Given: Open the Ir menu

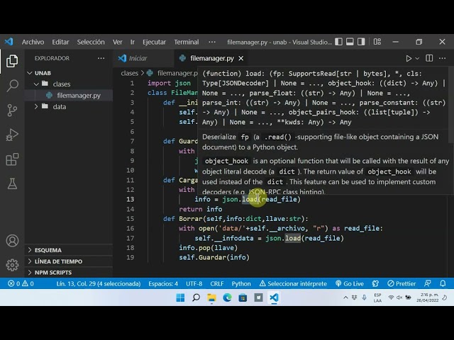Looking at the screenshot, I should point(133,42).
